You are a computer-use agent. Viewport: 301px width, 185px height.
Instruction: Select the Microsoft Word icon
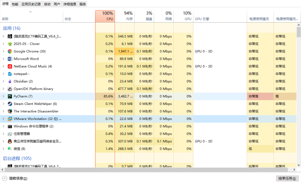10,59
